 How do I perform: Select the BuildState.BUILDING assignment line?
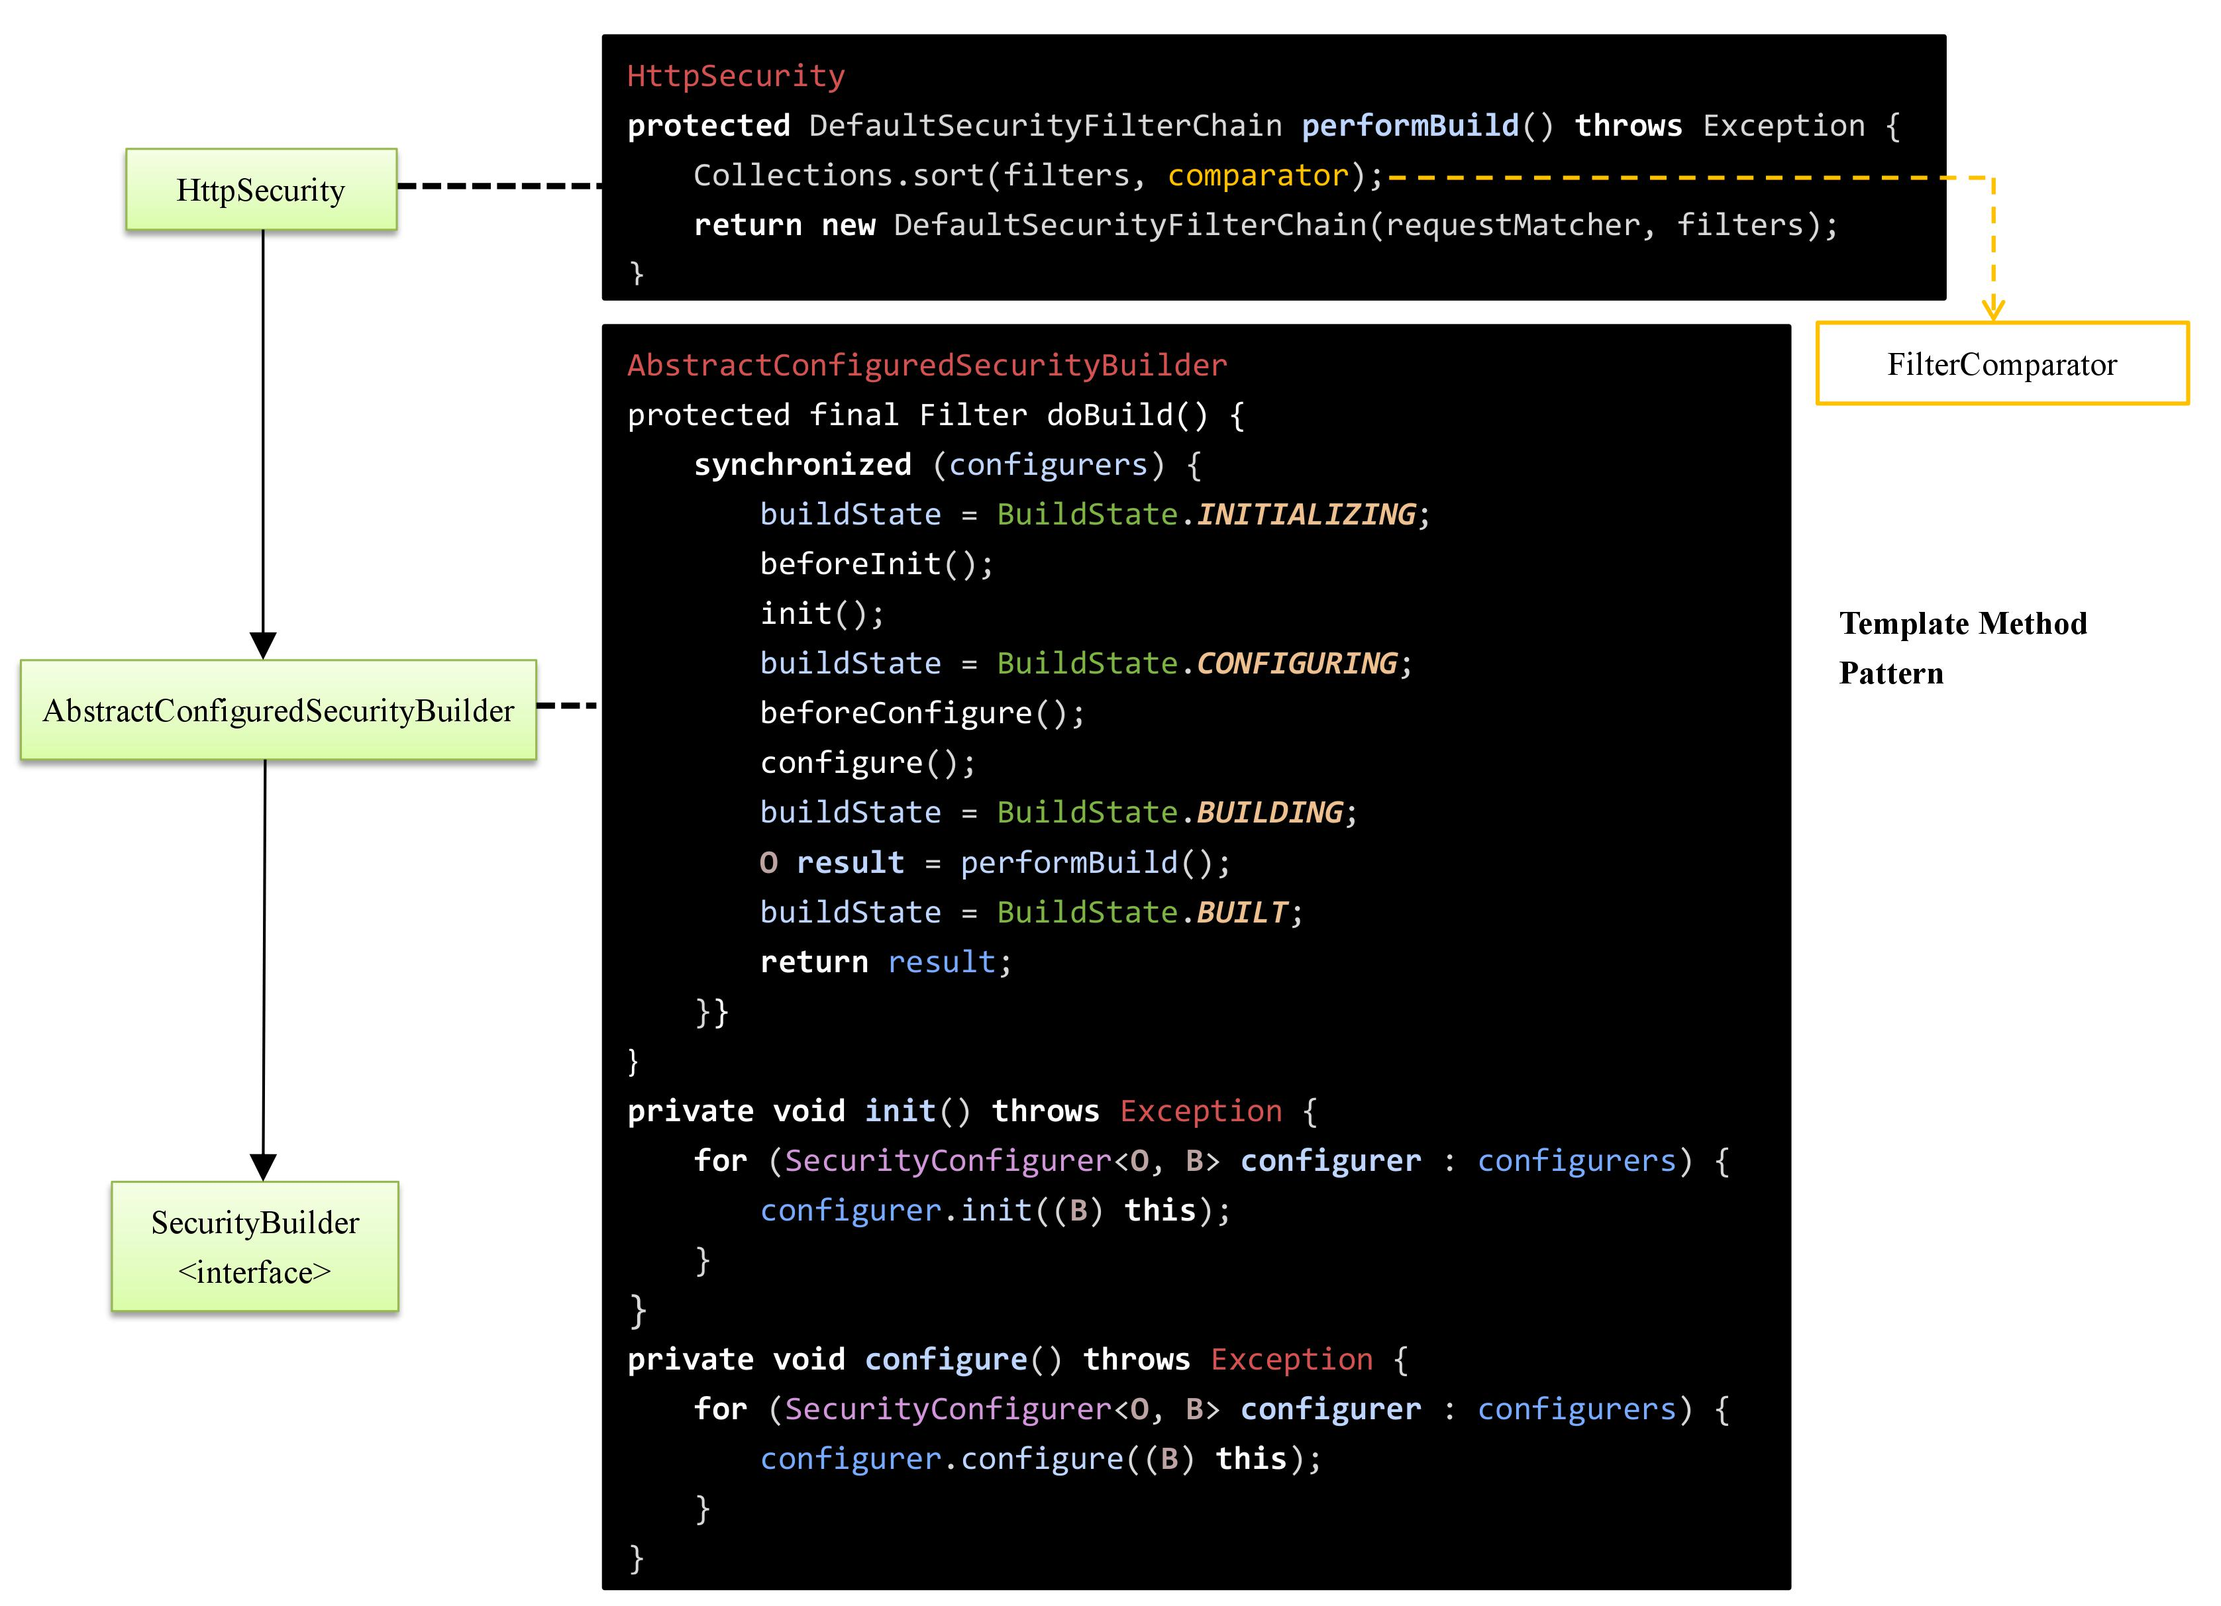[x=1058, y=812]
